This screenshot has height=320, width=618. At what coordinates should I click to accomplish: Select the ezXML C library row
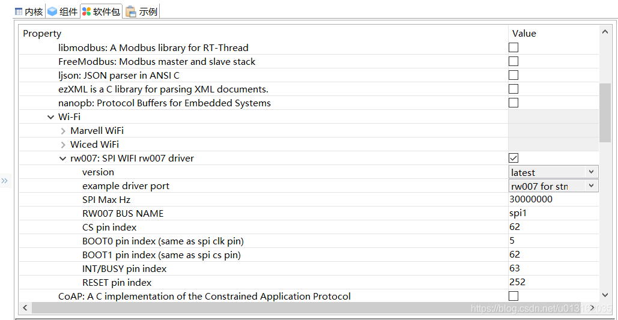point(163,89)
